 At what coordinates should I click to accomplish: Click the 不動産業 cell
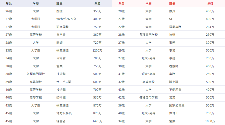click(x=175, y=90)
